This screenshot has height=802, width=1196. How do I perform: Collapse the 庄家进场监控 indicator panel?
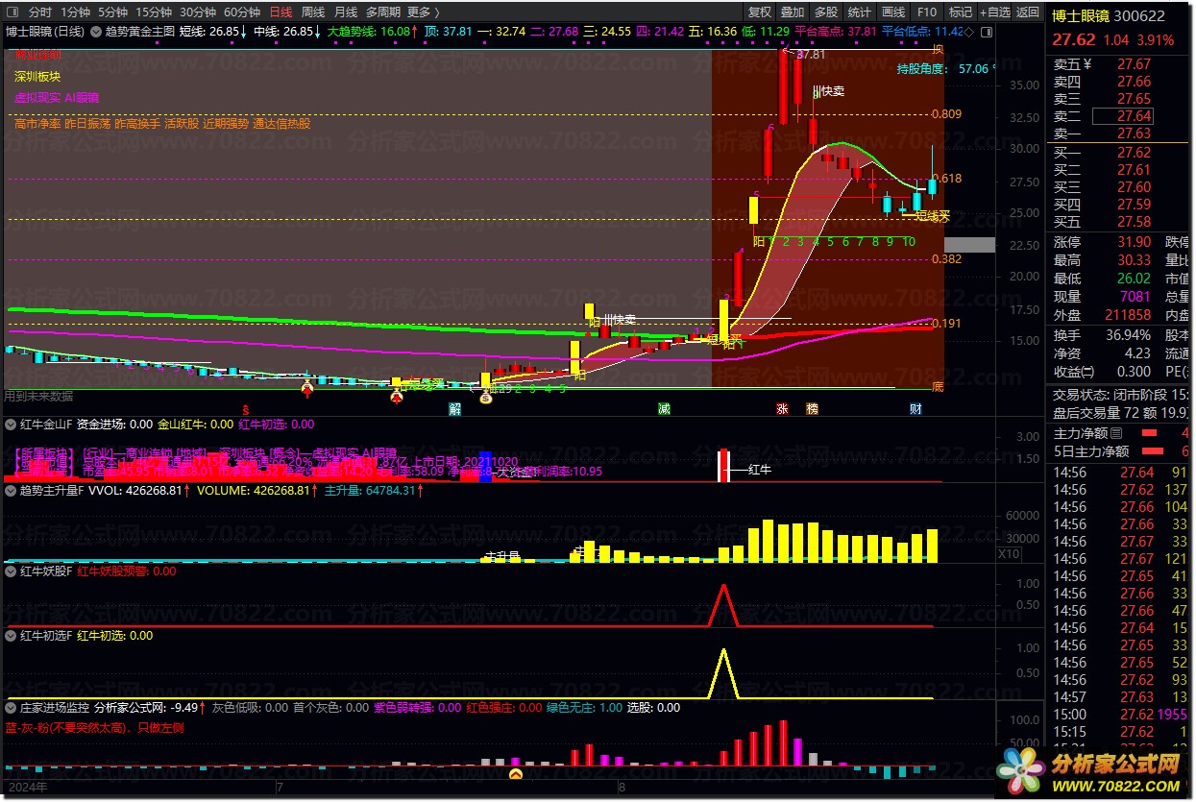(x=11, y=707)
